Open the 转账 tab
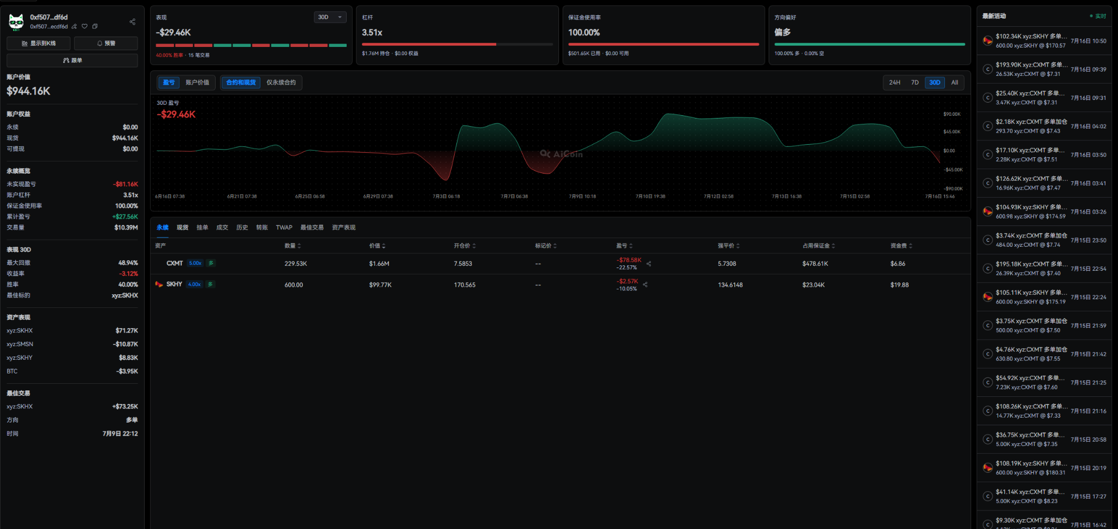The height and width of the screenshot is (529, 1118). tap(262, 228)
